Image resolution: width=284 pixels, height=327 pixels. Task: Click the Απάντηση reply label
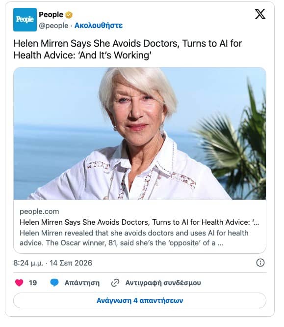click(82, 283)
